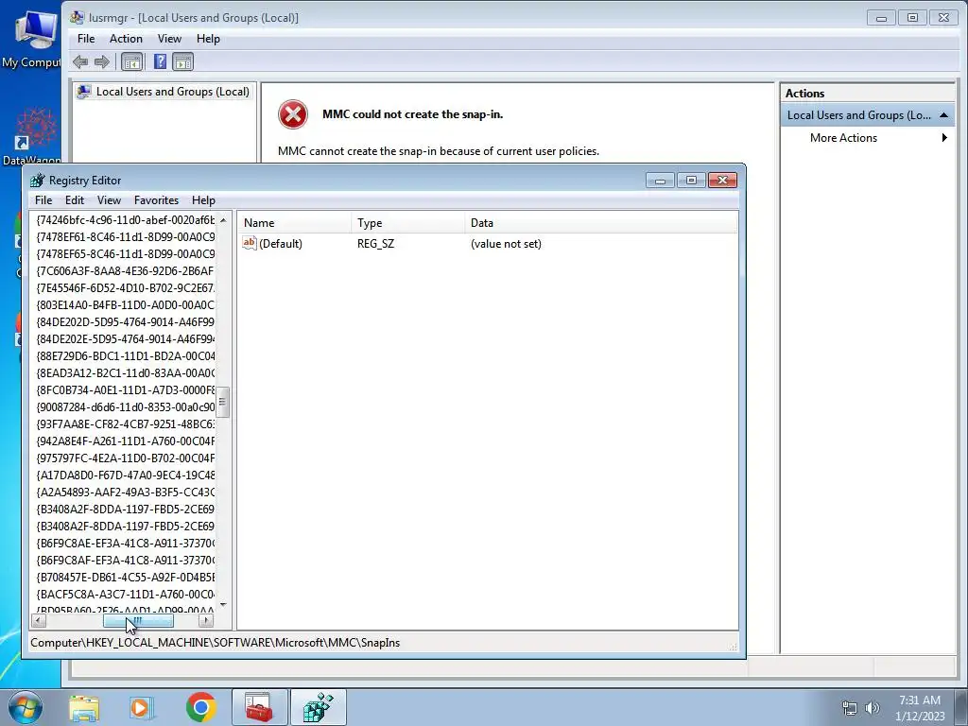Select key {84DE202E-5D95-4764-9014
Screen dimensions: 968x726
click(126, 339)
